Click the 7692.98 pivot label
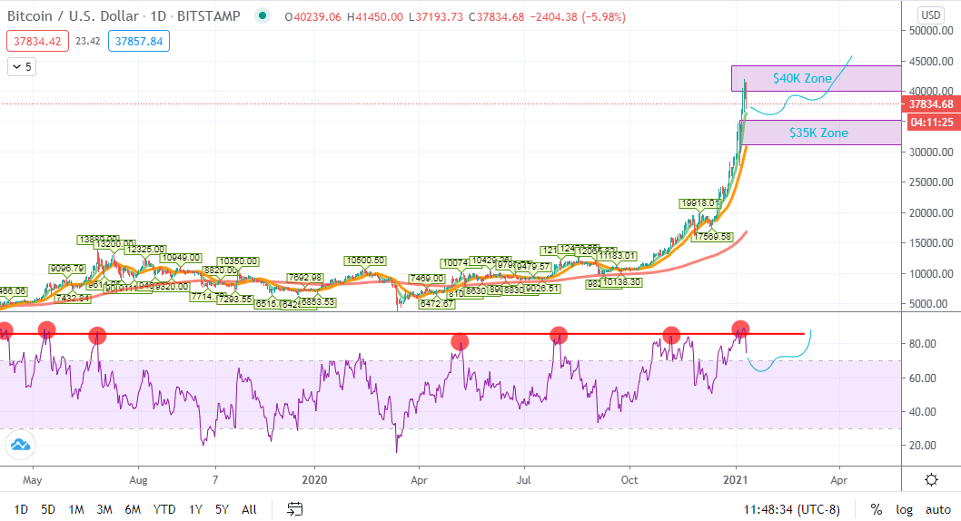The height and width of the screenshot is (521, 961). 304,278
